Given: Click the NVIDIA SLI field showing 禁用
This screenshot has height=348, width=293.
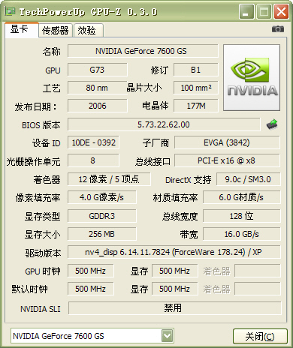Looking at the screenshot, I should click(174, 308).
